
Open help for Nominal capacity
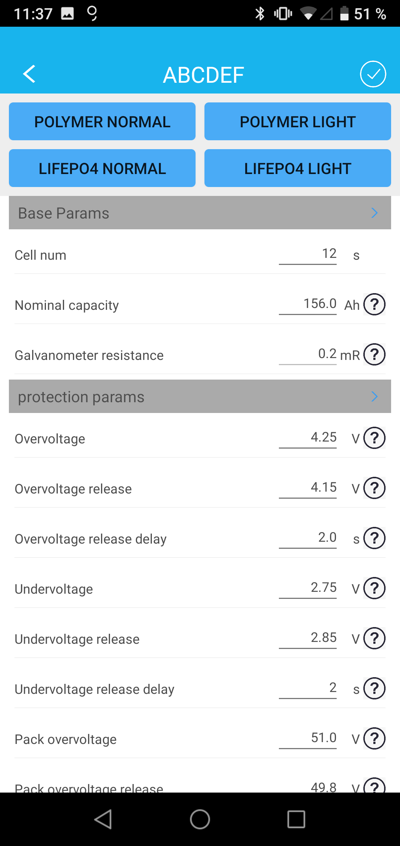(x=374, y=305)
